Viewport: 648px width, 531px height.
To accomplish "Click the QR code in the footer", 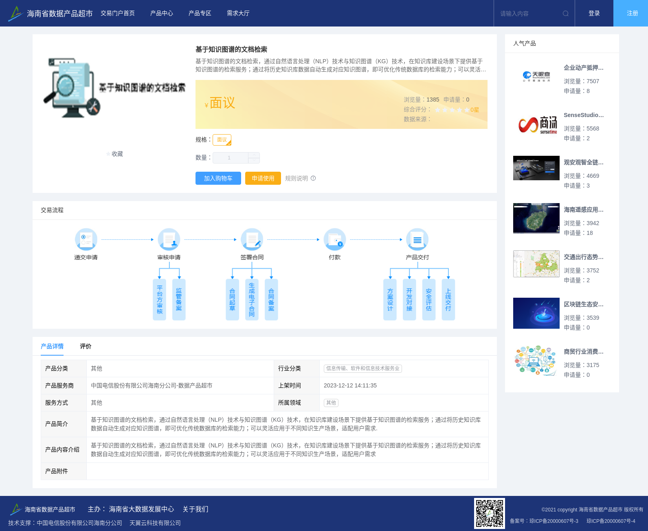I will [x=490, y=513].
